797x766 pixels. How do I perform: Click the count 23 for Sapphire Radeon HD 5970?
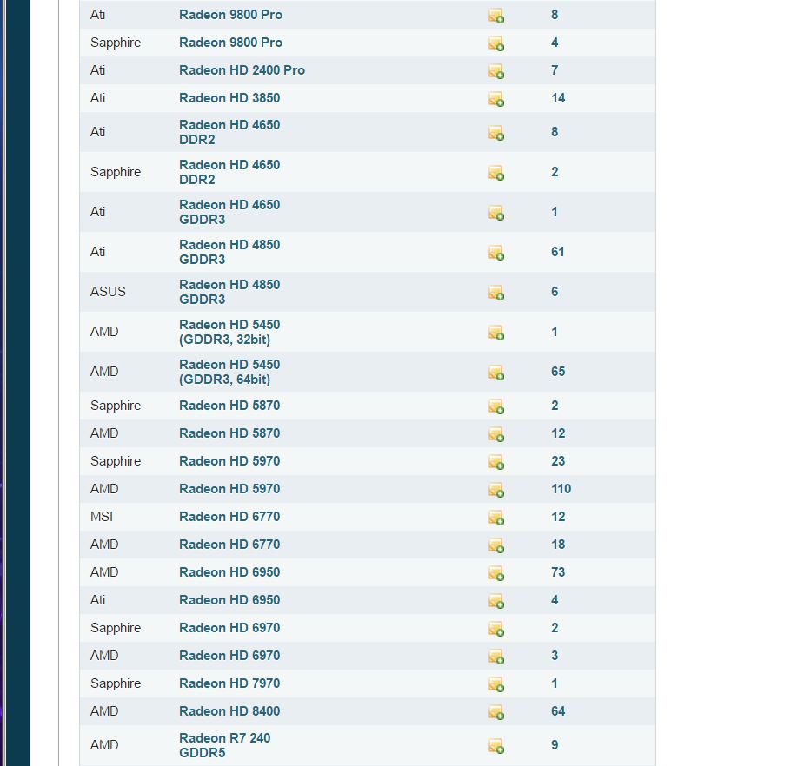click(x=558, y=461)
